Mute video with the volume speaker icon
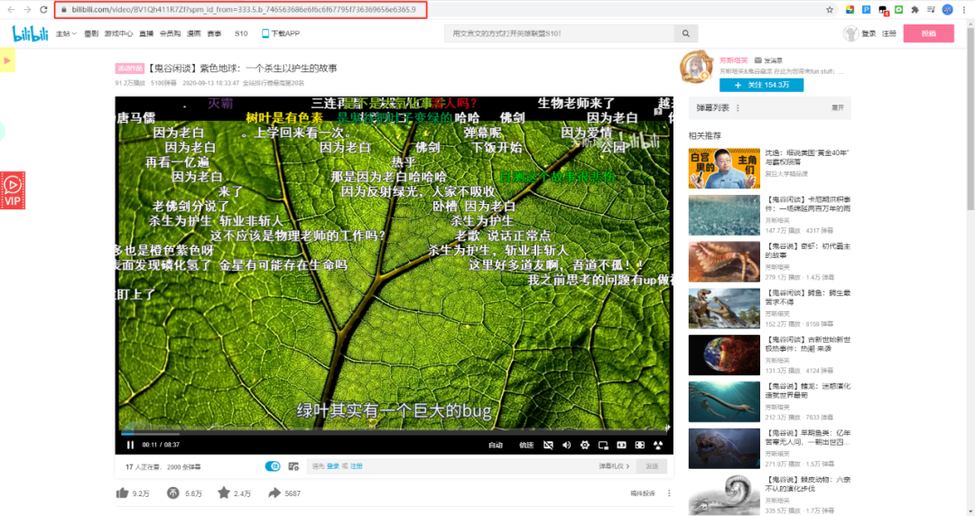 point(566,445)
